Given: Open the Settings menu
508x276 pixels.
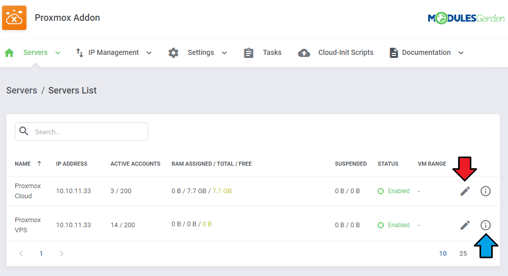Looking at the screenshot, I should click(201, 52).
